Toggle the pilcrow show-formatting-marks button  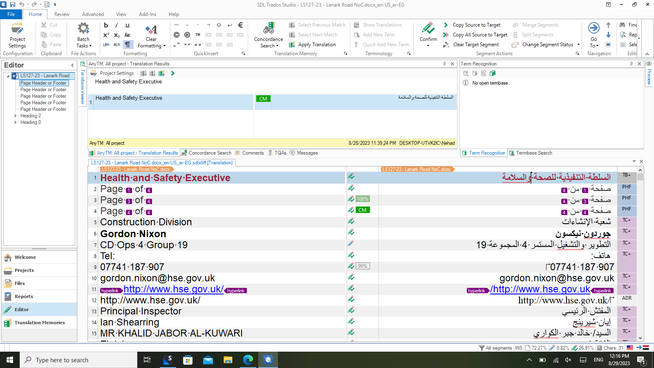pos(128,45)
